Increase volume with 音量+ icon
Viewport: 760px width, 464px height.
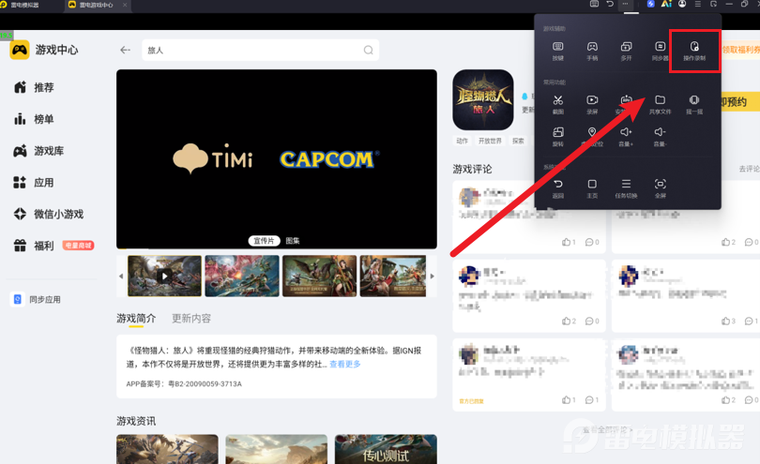[x=626, y=137]
